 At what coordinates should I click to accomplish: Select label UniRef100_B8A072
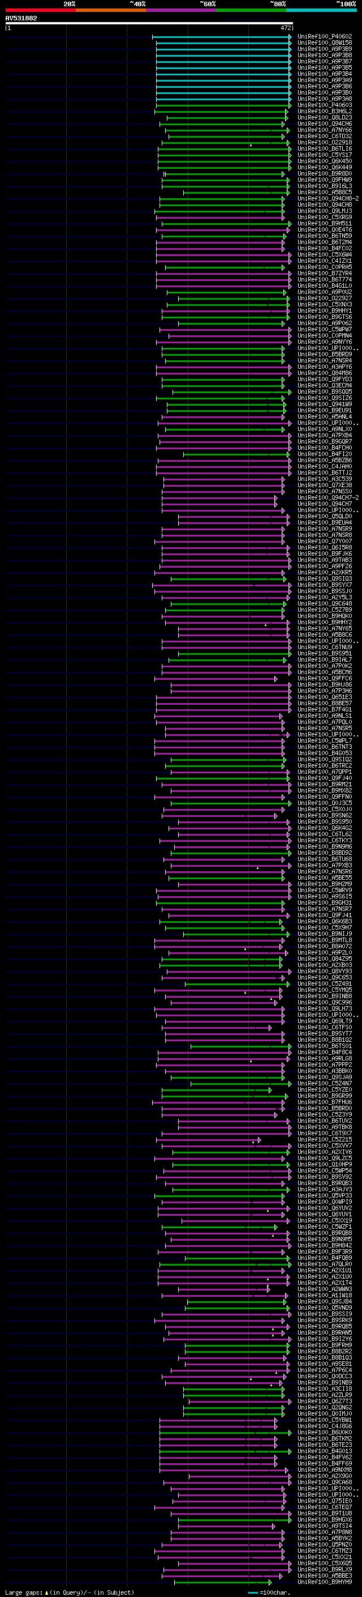(x=325, y=946)
